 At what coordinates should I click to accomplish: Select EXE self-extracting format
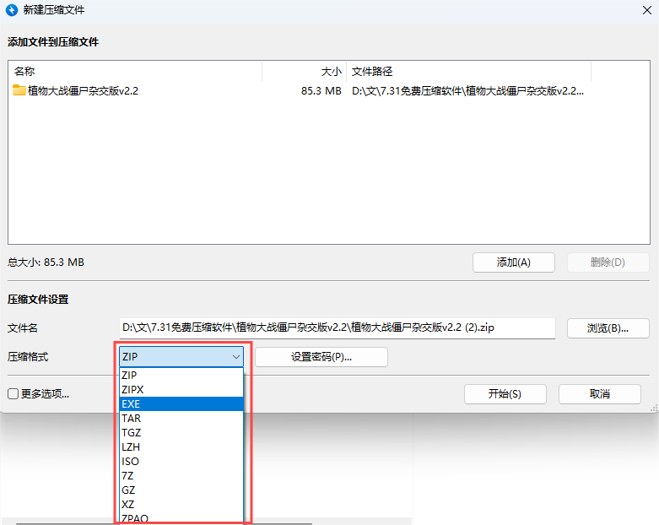(x=181, y=404)
